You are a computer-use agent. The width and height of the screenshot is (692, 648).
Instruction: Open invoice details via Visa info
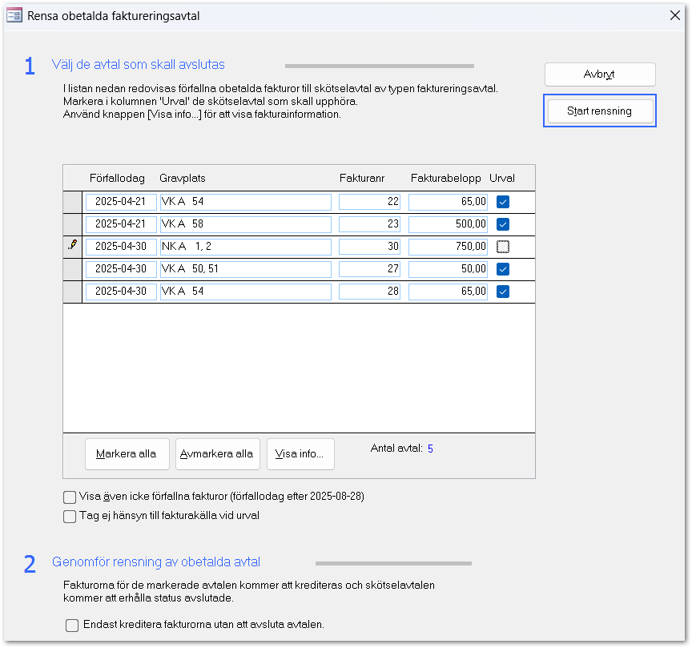click(300, 454)
